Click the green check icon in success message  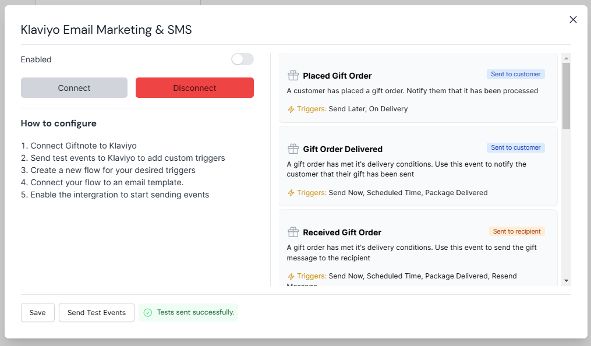pyautogui.click(x=148, y=312)
